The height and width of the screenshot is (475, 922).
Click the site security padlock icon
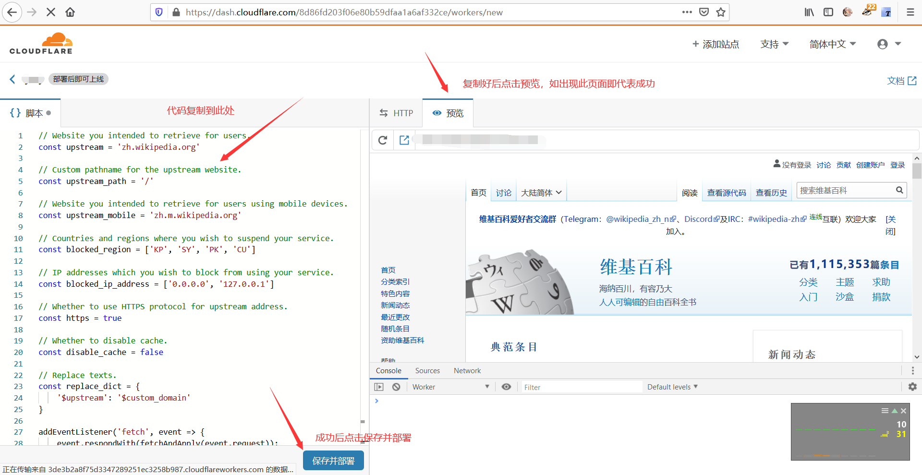176,12
